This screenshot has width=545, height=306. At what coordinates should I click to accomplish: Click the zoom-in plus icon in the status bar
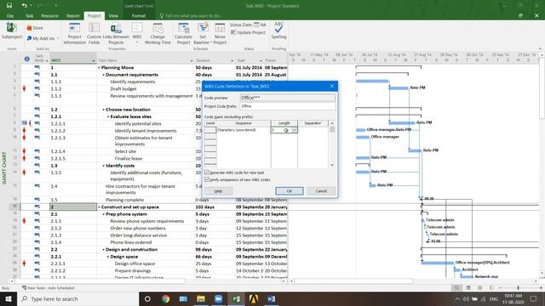[541, 288]
